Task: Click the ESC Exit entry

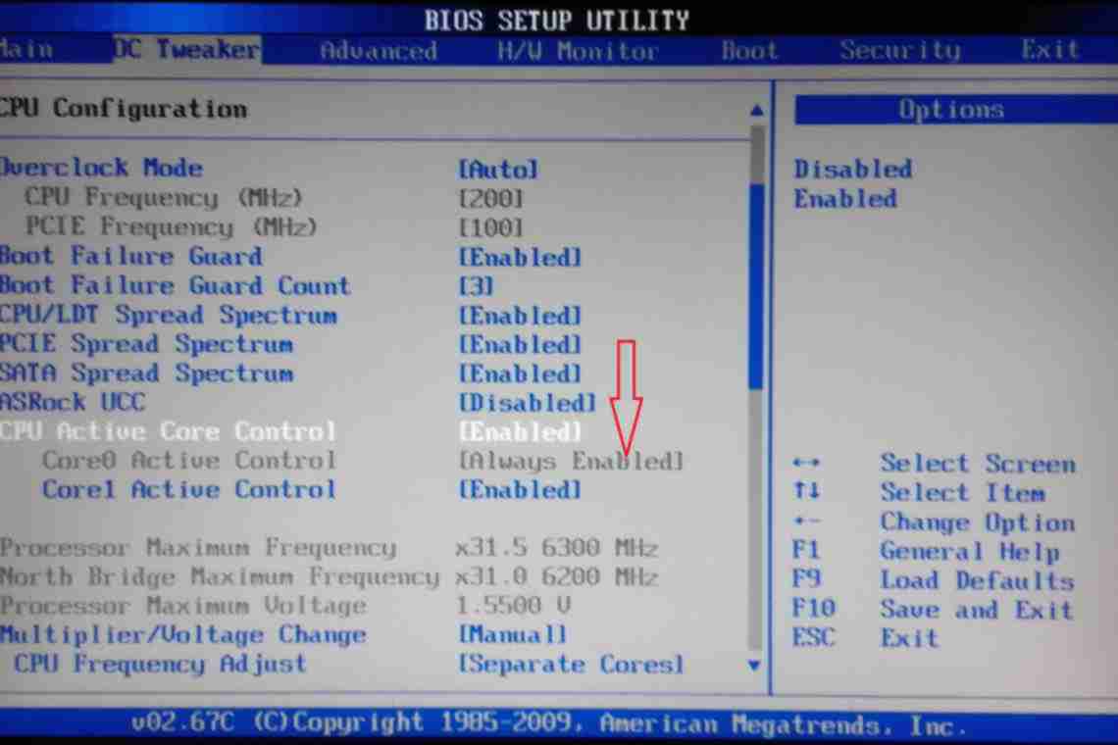Action: [x=866, y=637]
